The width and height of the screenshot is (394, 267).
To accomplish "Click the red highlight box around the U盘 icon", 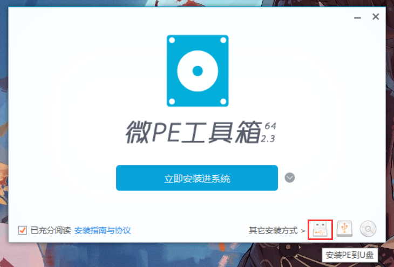I will (321, 229).
